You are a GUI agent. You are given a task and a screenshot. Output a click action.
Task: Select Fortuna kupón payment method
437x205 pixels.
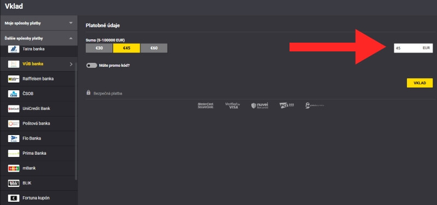coord(38,198)
